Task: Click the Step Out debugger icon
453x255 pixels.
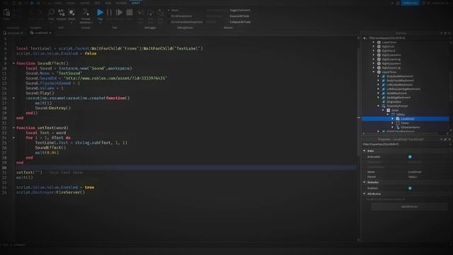Action: 161,13
